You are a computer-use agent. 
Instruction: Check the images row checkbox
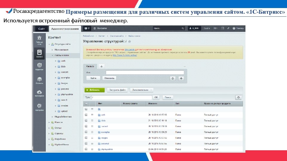(86, 138)
